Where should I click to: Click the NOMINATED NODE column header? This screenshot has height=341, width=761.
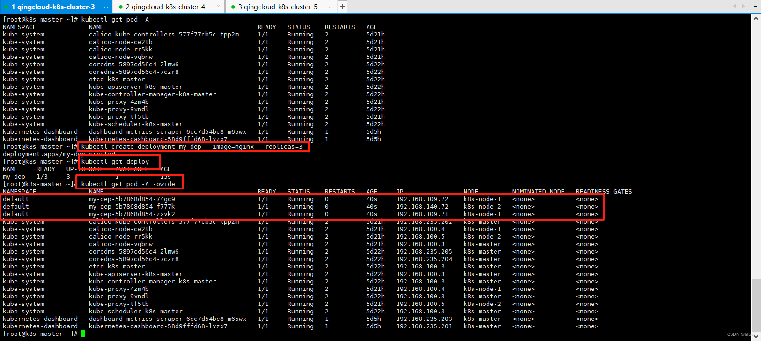coord(538,191)
